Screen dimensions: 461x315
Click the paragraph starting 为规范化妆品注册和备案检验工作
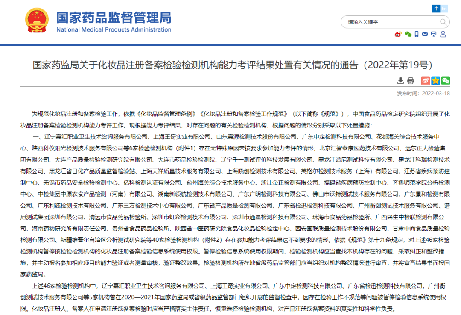235,120
